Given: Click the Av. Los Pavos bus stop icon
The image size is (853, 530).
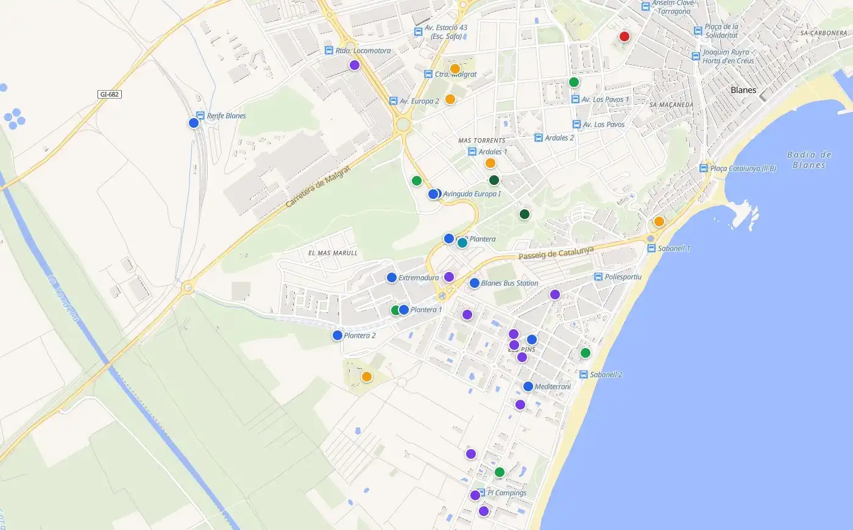Looking at the screenshot, I should point(576,124).
